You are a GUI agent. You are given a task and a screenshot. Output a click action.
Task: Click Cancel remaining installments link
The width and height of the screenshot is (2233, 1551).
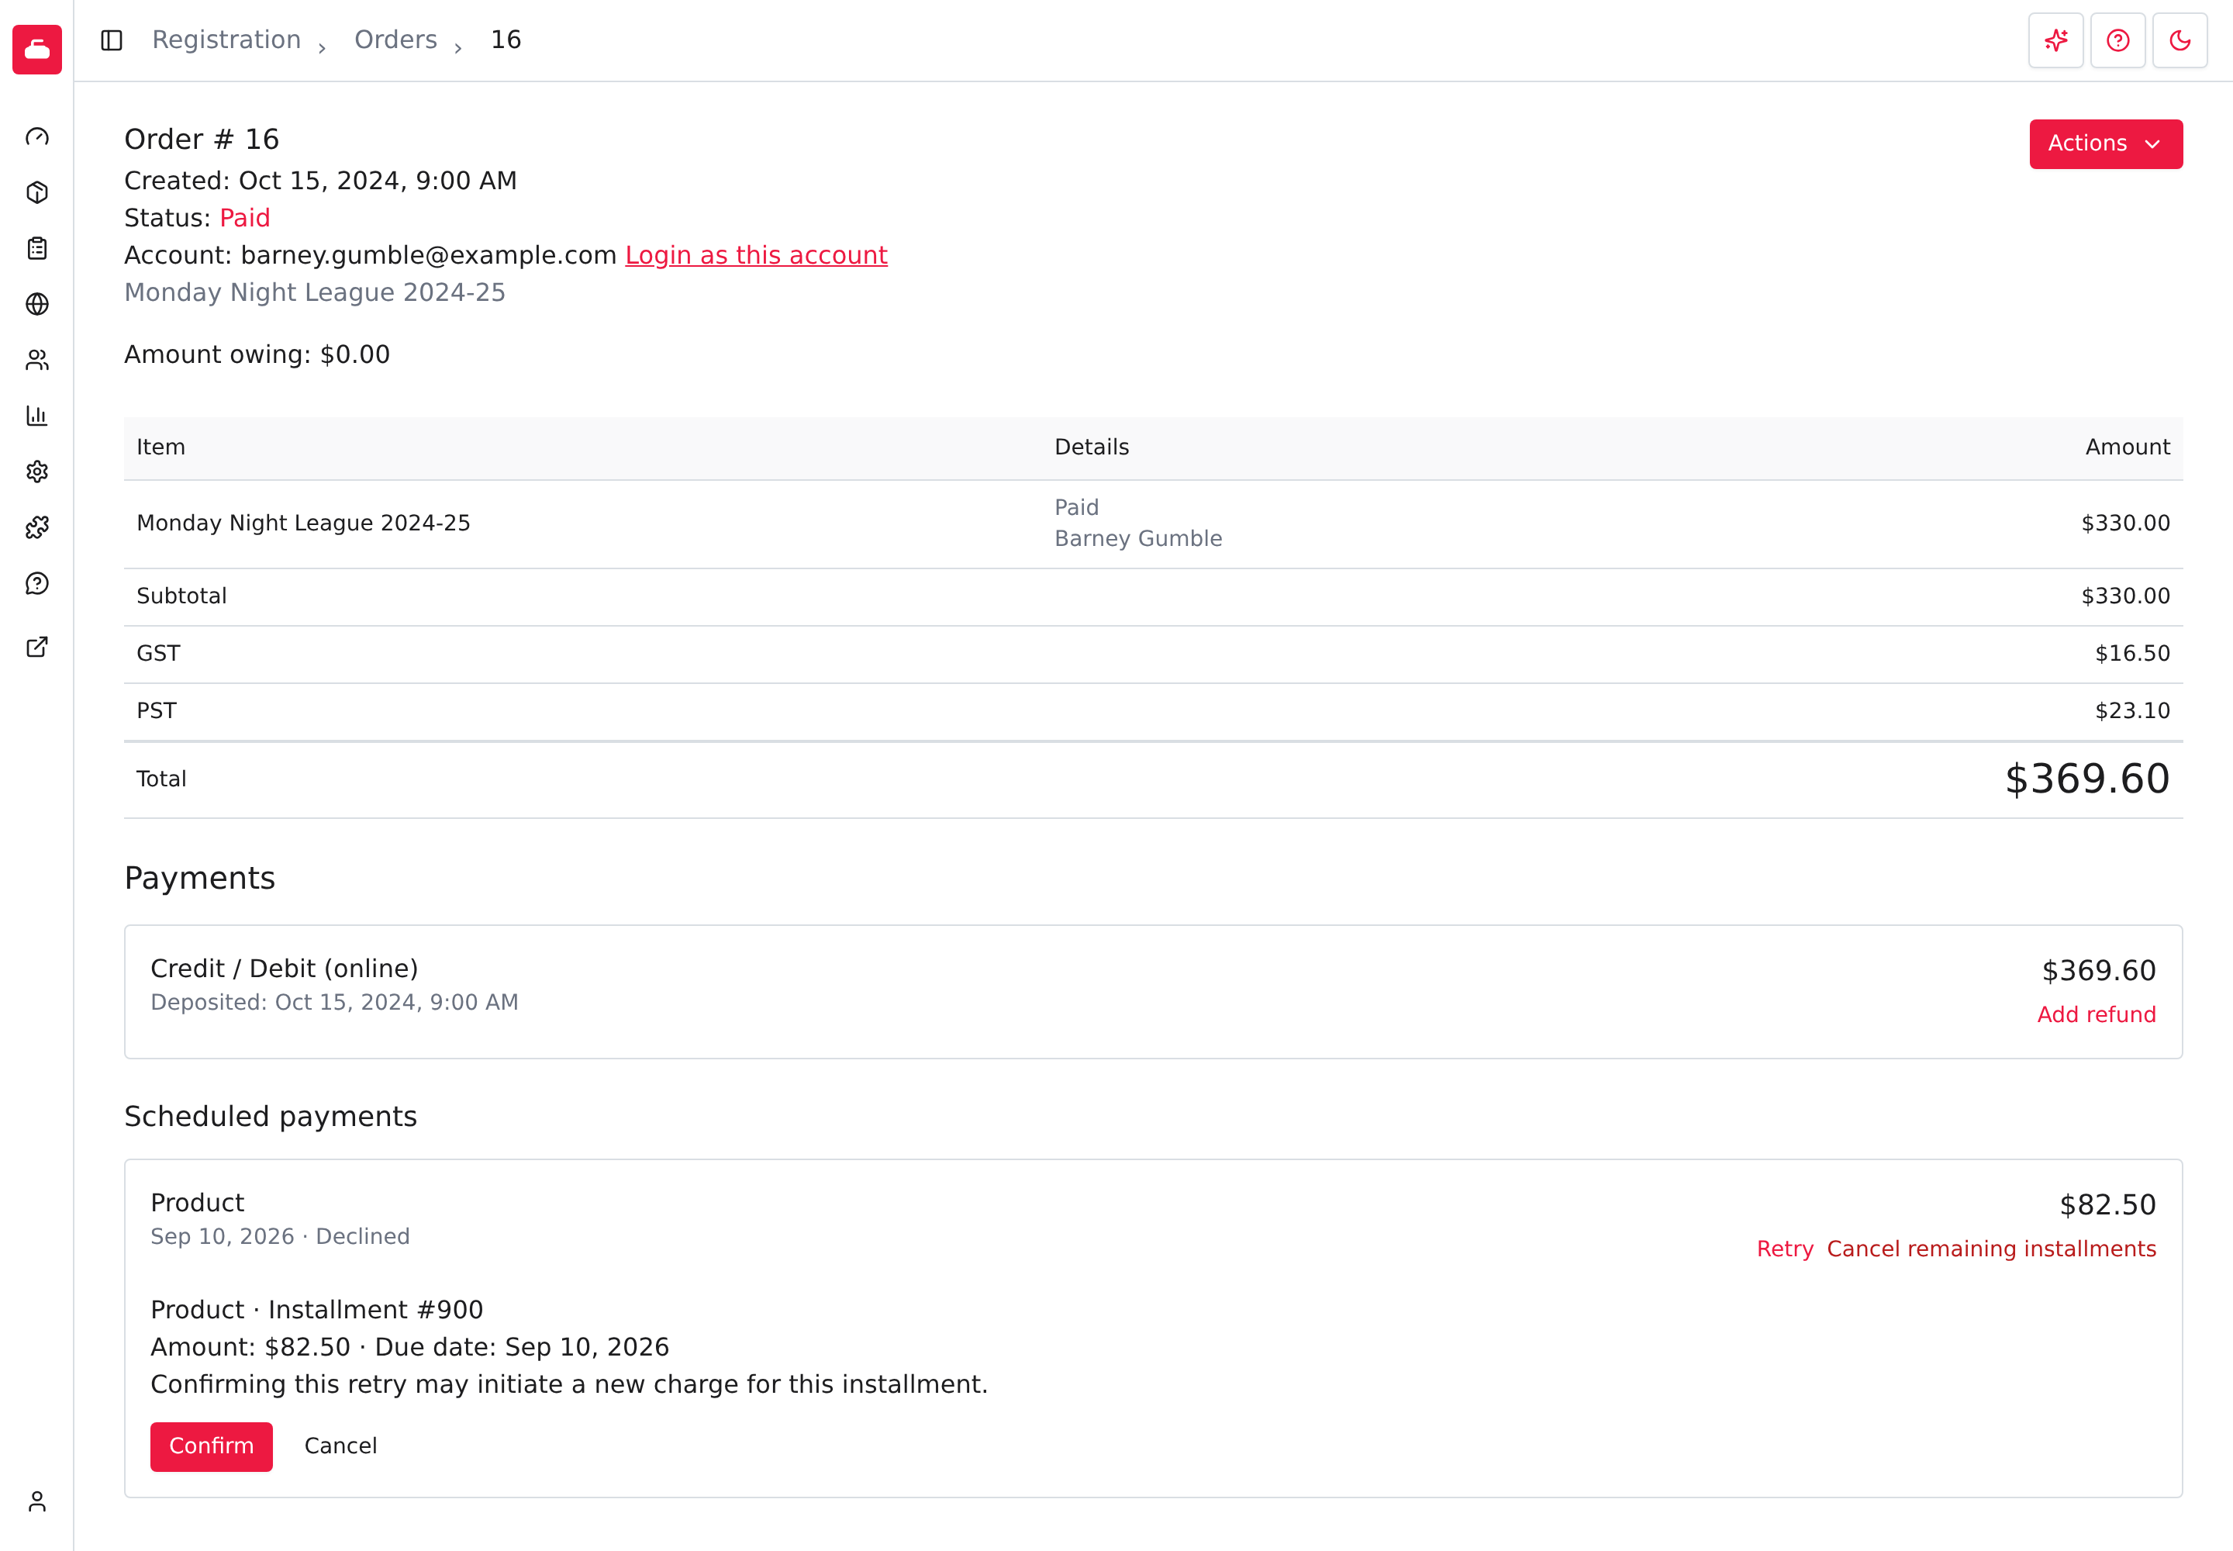[x=1992, y=1249]
